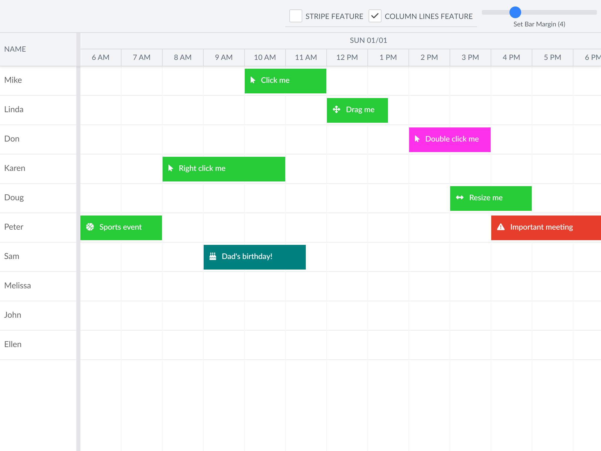Select the Click me event bar
The height and width of the screenshot is (451, 601).
[285, 80]
